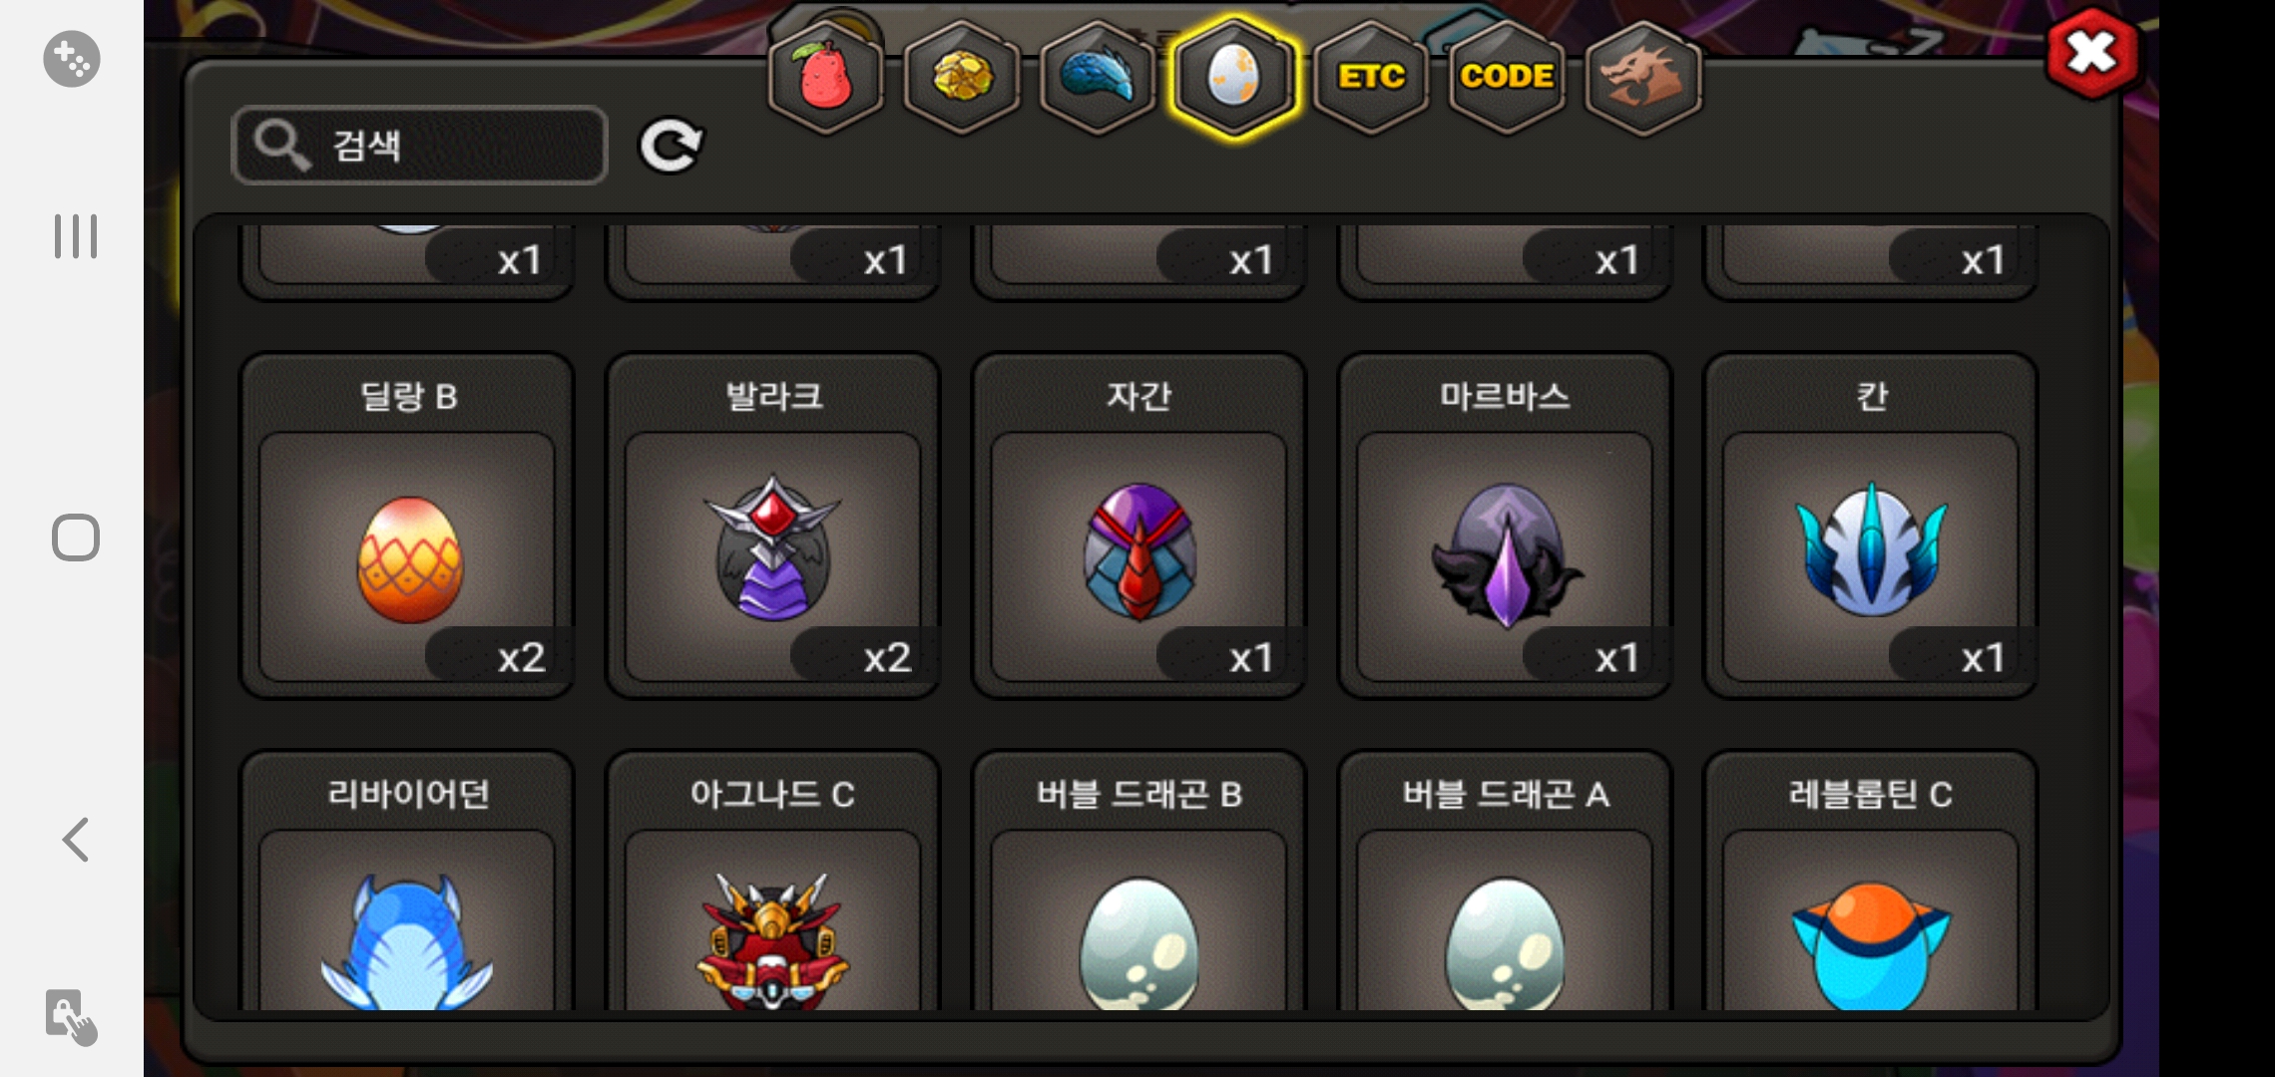Open the ETC tab
The width and height of the screenshot is (2275, 1077).
(1371, 76)
